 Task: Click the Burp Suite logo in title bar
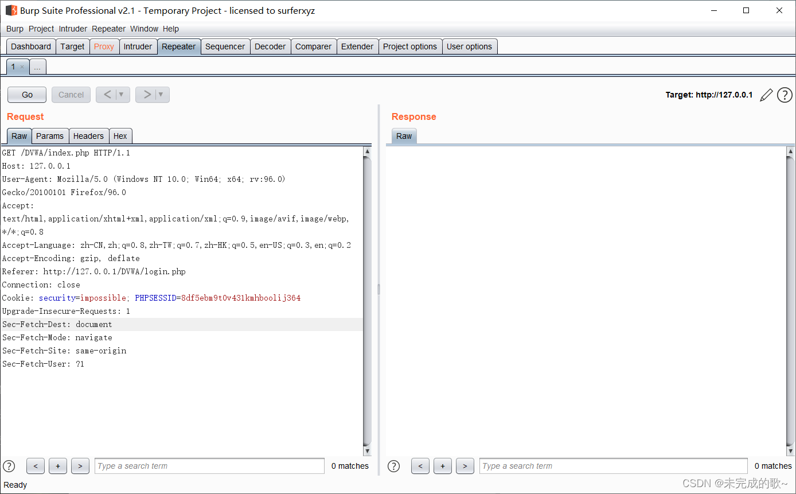click(11, 10)
